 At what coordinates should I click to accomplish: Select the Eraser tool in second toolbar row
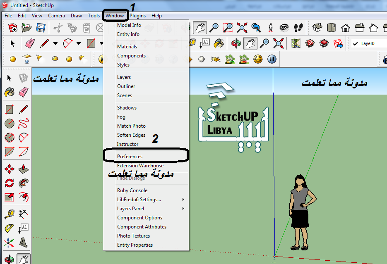pyautogui.click(x=31, y=44)
